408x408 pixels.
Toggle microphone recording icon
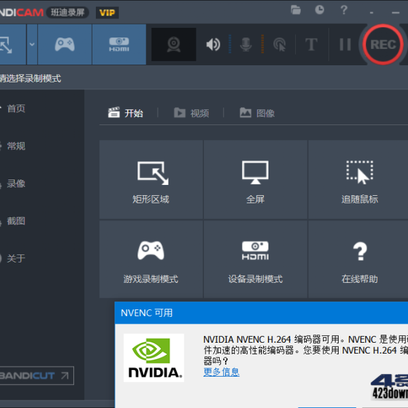point(245,44)
